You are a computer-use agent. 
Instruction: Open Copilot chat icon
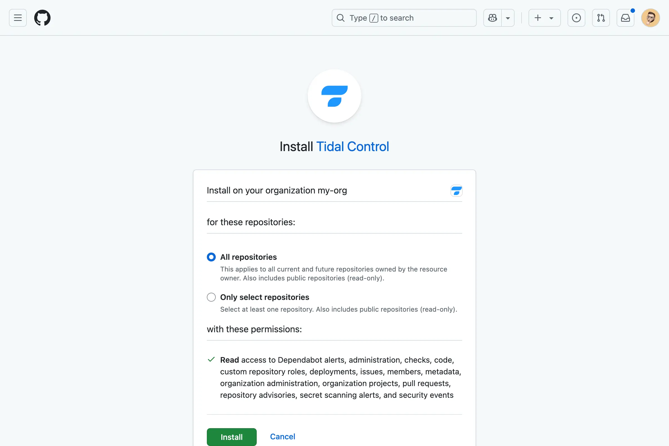(x=492, y=18)
